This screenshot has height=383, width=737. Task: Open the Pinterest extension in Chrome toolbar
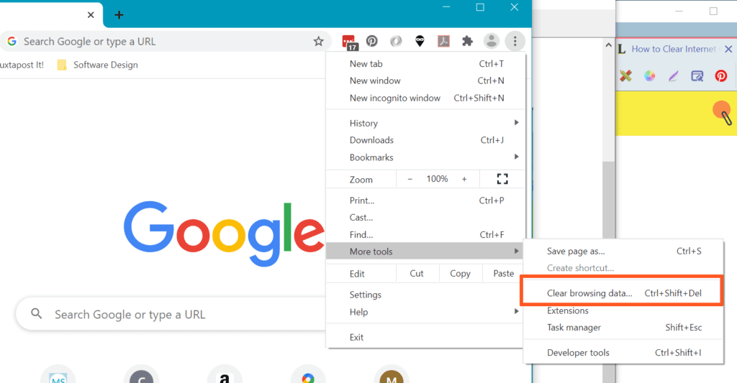[372, 42]
